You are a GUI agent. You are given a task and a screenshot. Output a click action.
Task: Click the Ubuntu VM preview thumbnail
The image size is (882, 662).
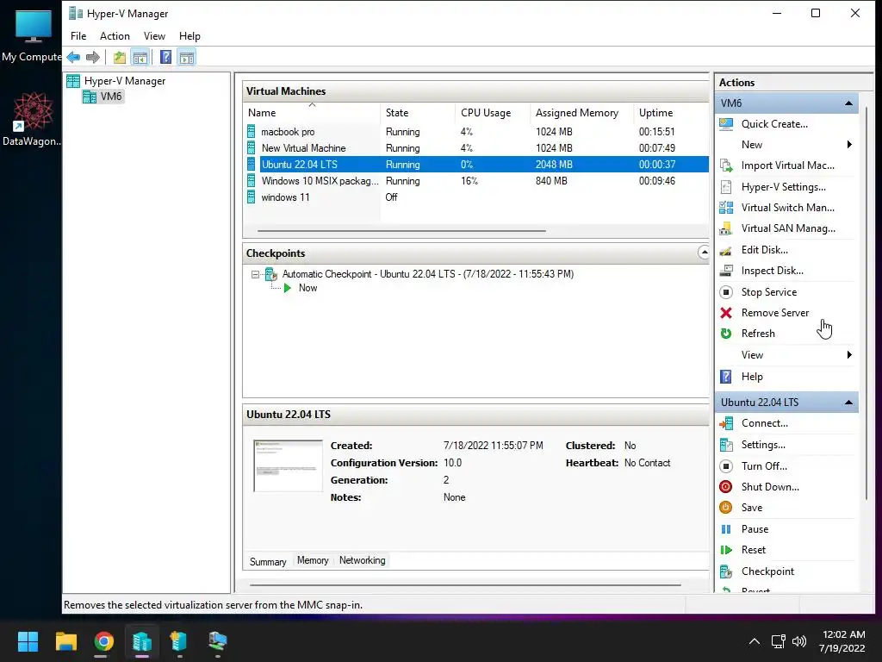288,466
